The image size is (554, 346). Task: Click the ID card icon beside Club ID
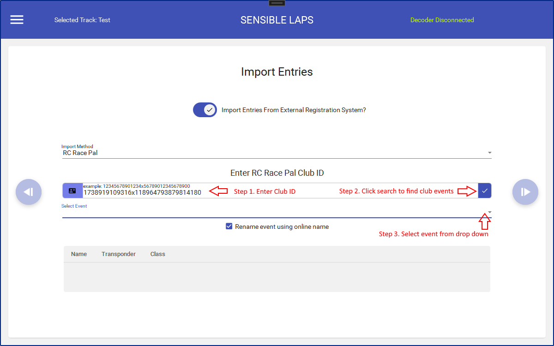[72, 191]
